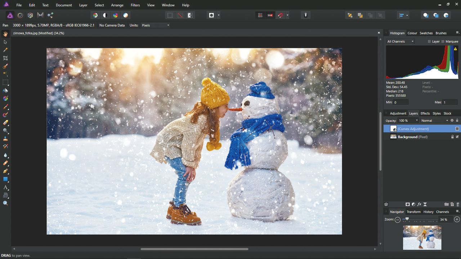
Task: Select the Colour Picker tool
Action: tap(5, 50)
